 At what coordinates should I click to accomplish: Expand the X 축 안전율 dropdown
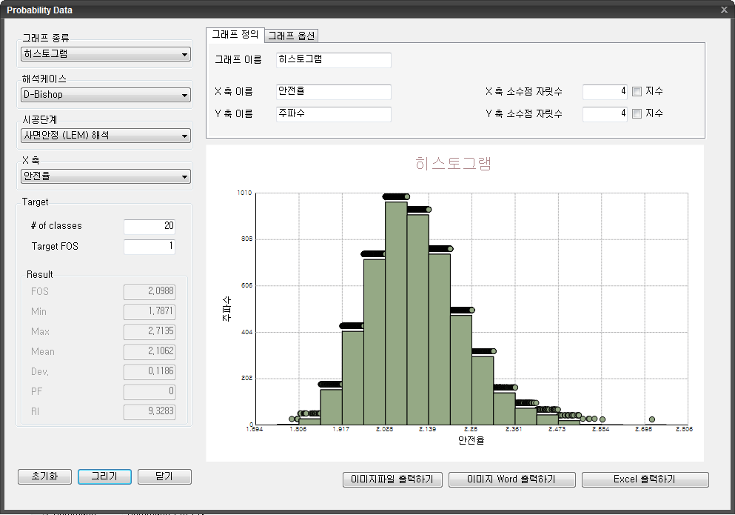pyautogui.click(x=105, y=176)
